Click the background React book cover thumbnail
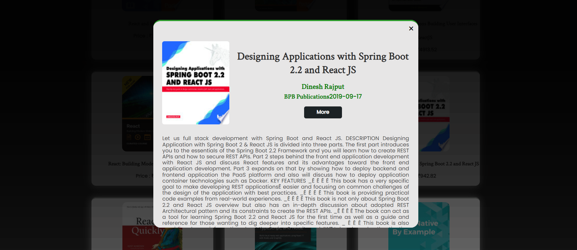 138,114
